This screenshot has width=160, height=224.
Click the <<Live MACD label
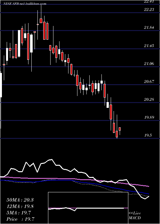tap(135, 215)
